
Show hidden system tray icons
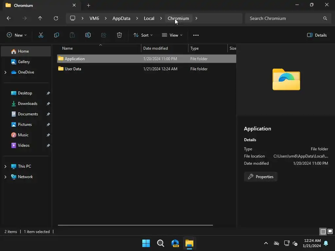coord(266,243)
